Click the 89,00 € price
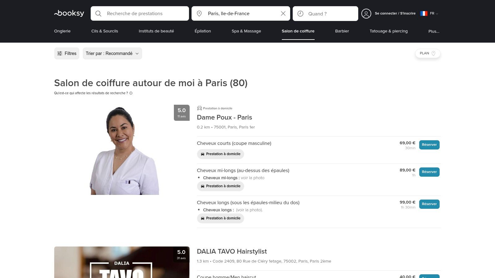 coord(407,170)
